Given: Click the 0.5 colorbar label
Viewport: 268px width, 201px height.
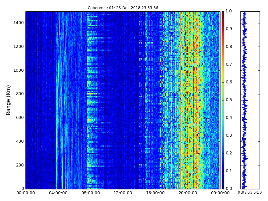Looking at the screenshot, I should (x=229, y=100).
